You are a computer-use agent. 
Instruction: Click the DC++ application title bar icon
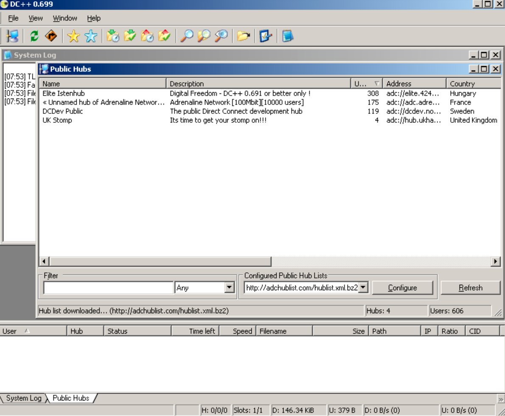click(4, 4)
